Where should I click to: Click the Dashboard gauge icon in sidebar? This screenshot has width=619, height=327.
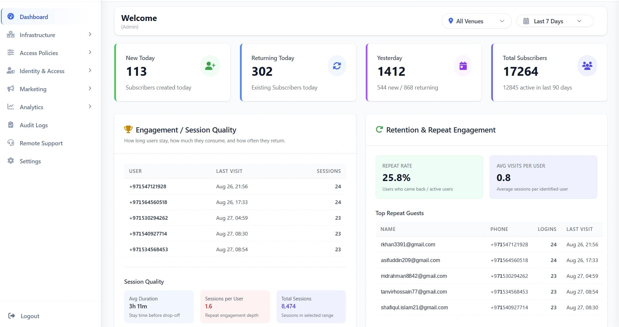11,16
